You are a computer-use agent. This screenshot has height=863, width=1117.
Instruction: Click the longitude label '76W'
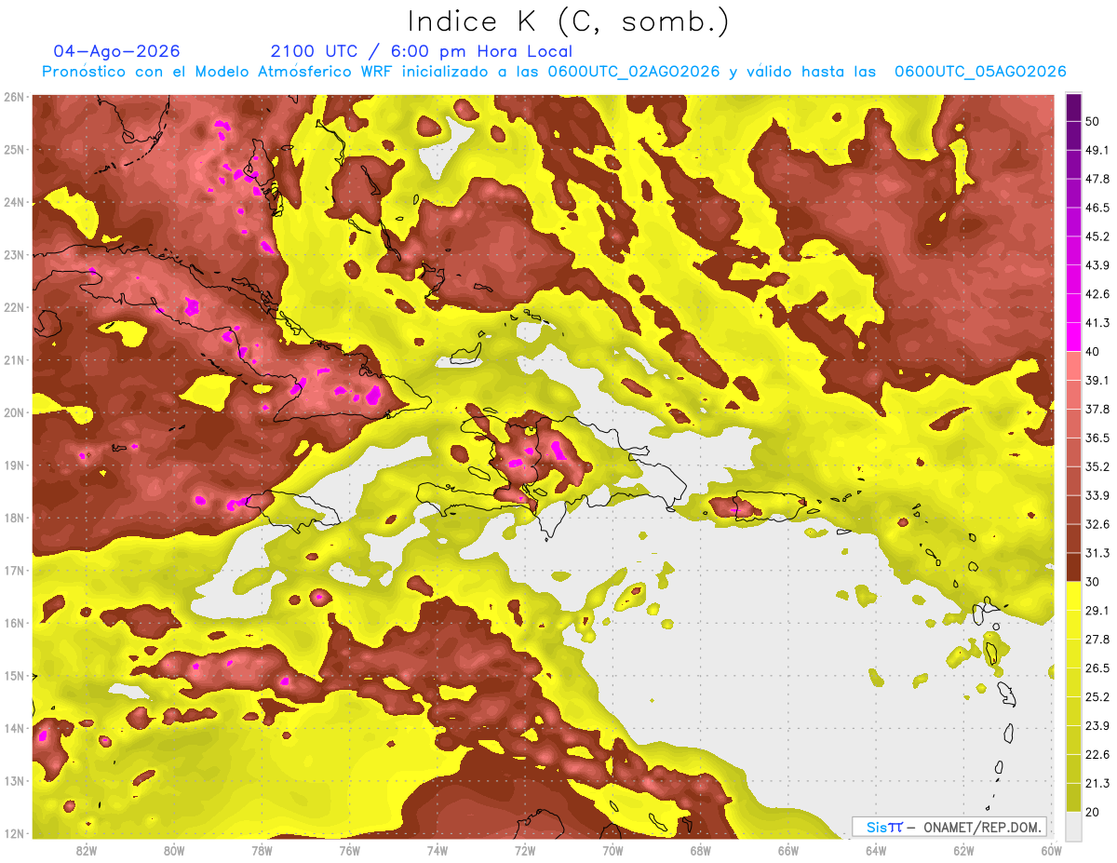(349, 850)
